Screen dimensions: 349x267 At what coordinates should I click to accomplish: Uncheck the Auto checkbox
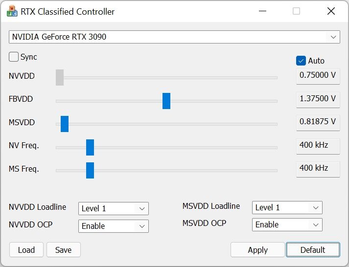301,61
